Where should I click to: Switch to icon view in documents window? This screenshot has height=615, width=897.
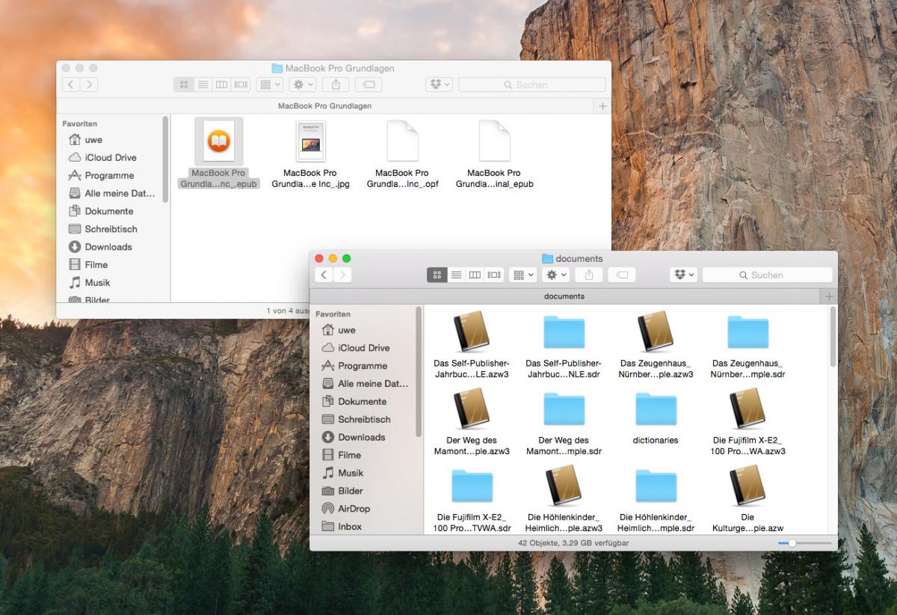click(x=437, y=275)
